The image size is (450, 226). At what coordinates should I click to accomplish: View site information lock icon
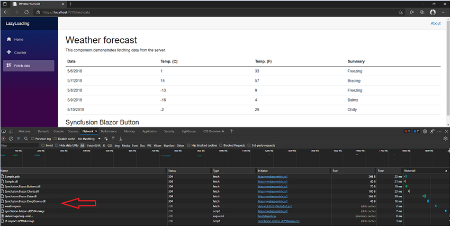[38, 12]
